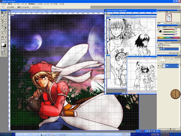
Task: Adjust the green G color slider
Action: click(169, 32)
